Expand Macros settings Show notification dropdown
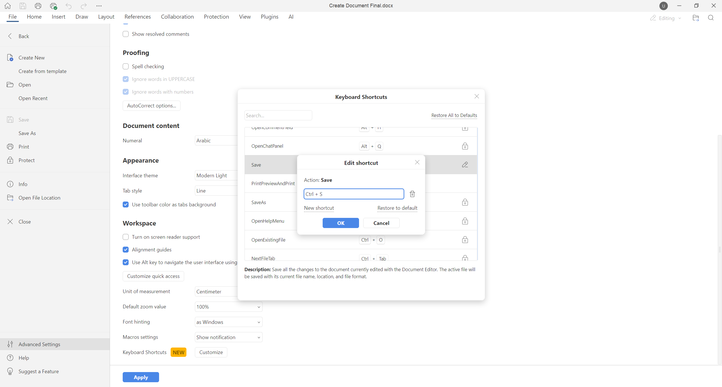Image resolution: width=722 pixels, height=387 pixels. (228, 337)
